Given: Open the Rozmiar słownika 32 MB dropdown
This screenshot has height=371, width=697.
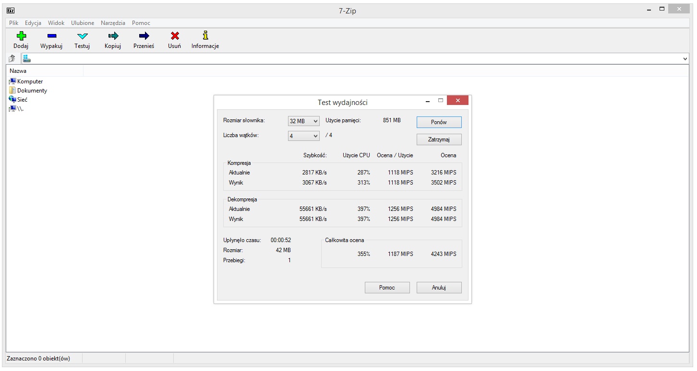Looking at the screenshot, I should (304, 121).
